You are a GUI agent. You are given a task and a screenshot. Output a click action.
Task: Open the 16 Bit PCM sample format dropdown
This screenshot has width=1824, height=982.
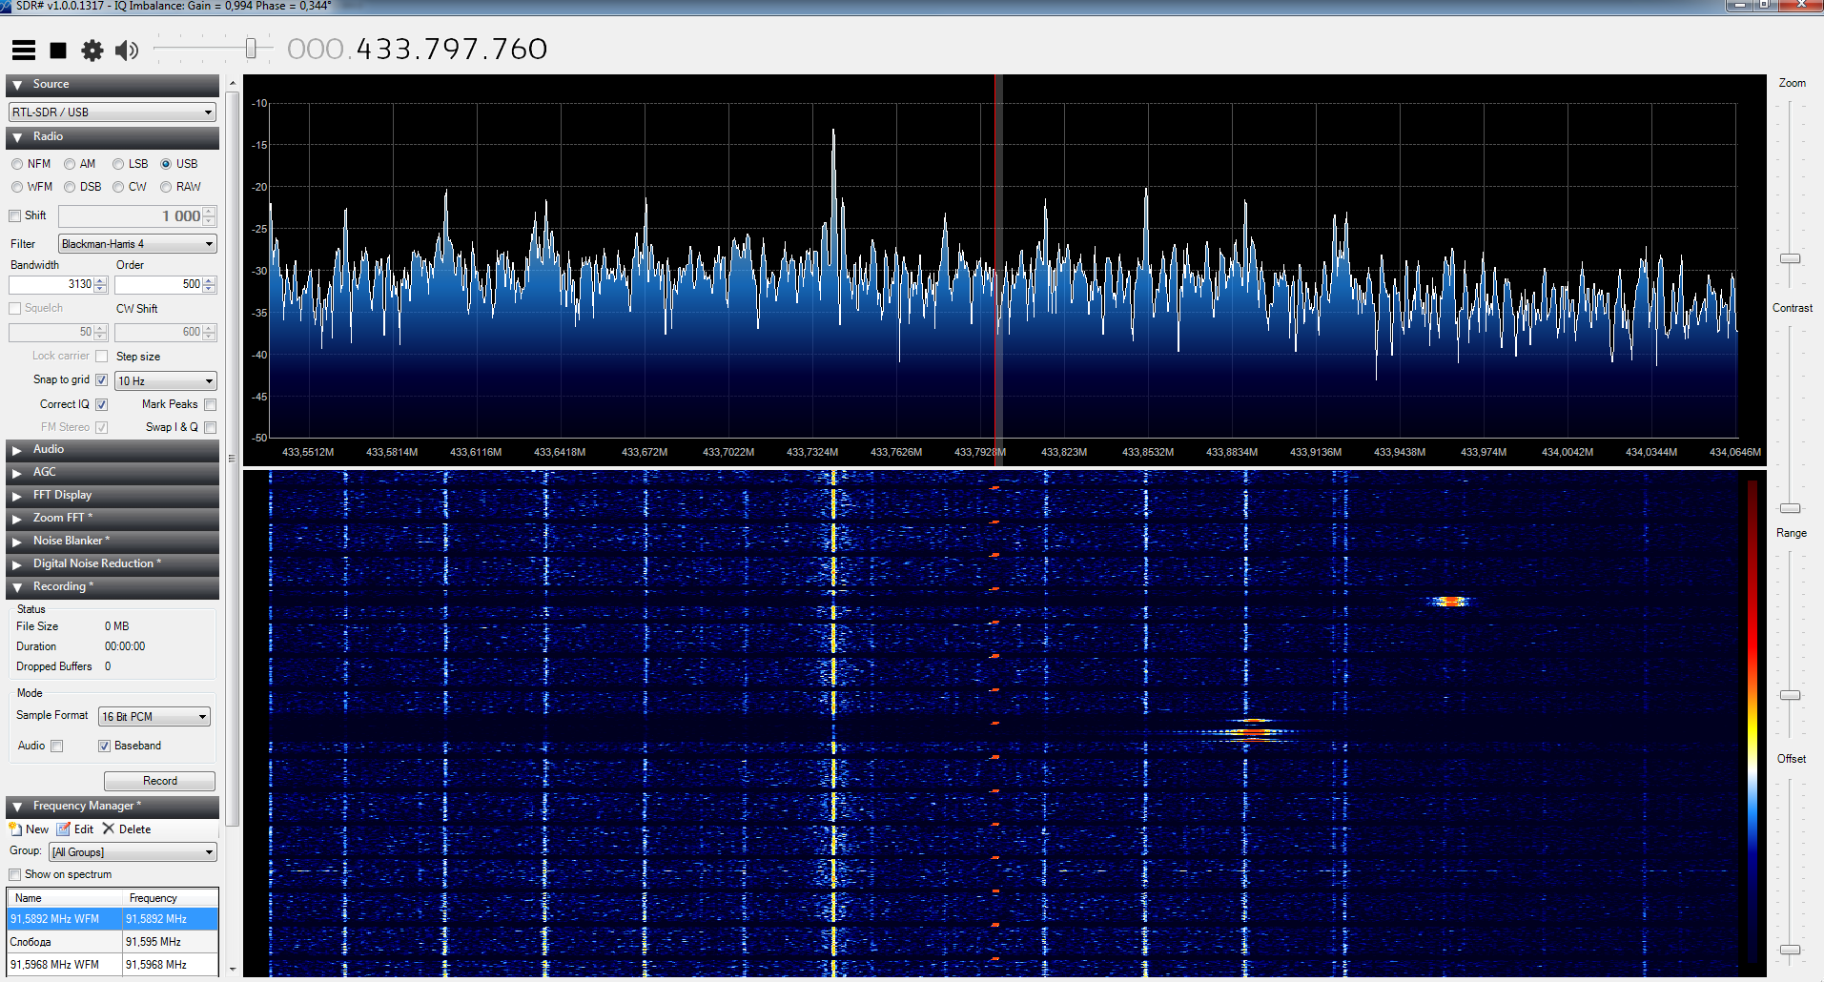154,717
